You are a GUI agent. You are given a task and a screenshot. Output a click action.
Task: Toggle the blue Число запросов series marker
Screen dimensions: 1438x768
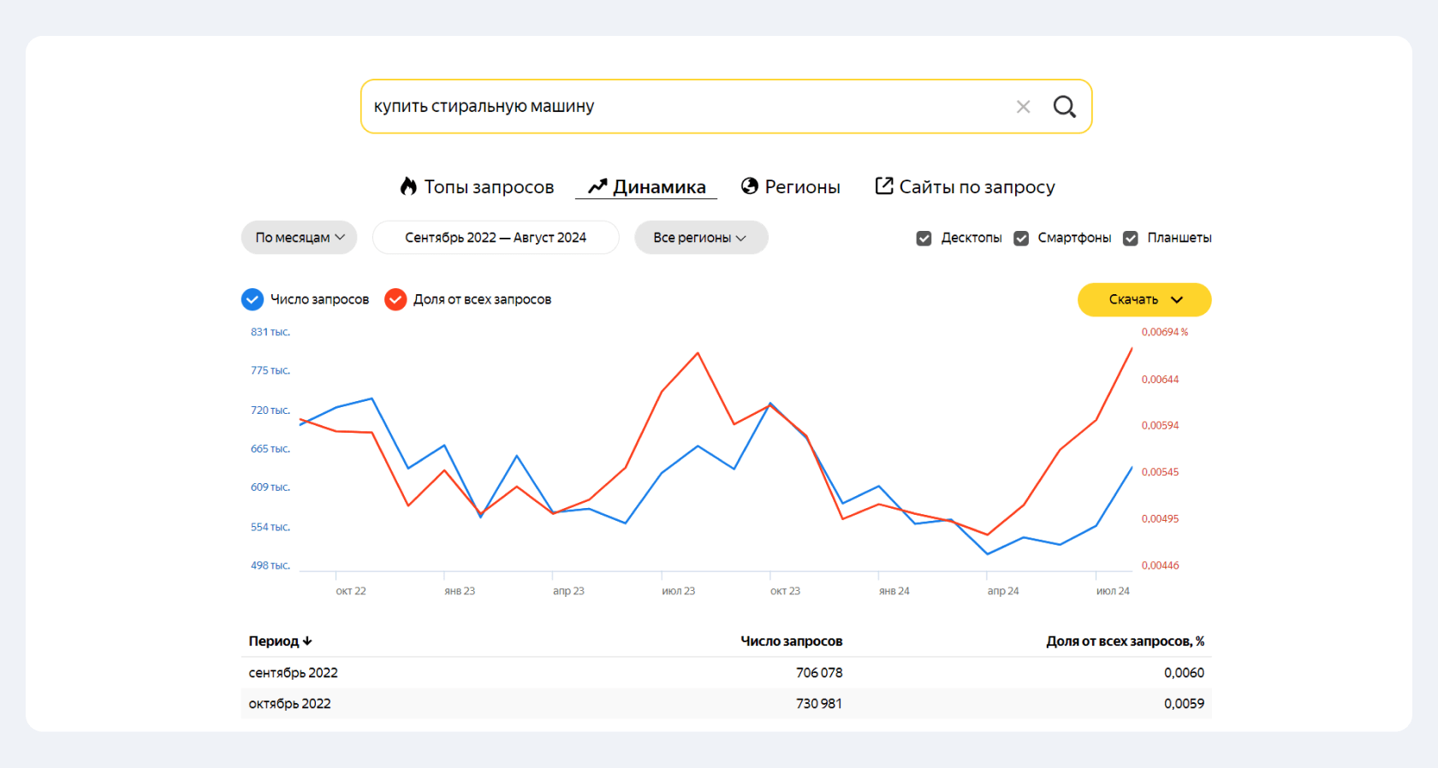[253, 299]
